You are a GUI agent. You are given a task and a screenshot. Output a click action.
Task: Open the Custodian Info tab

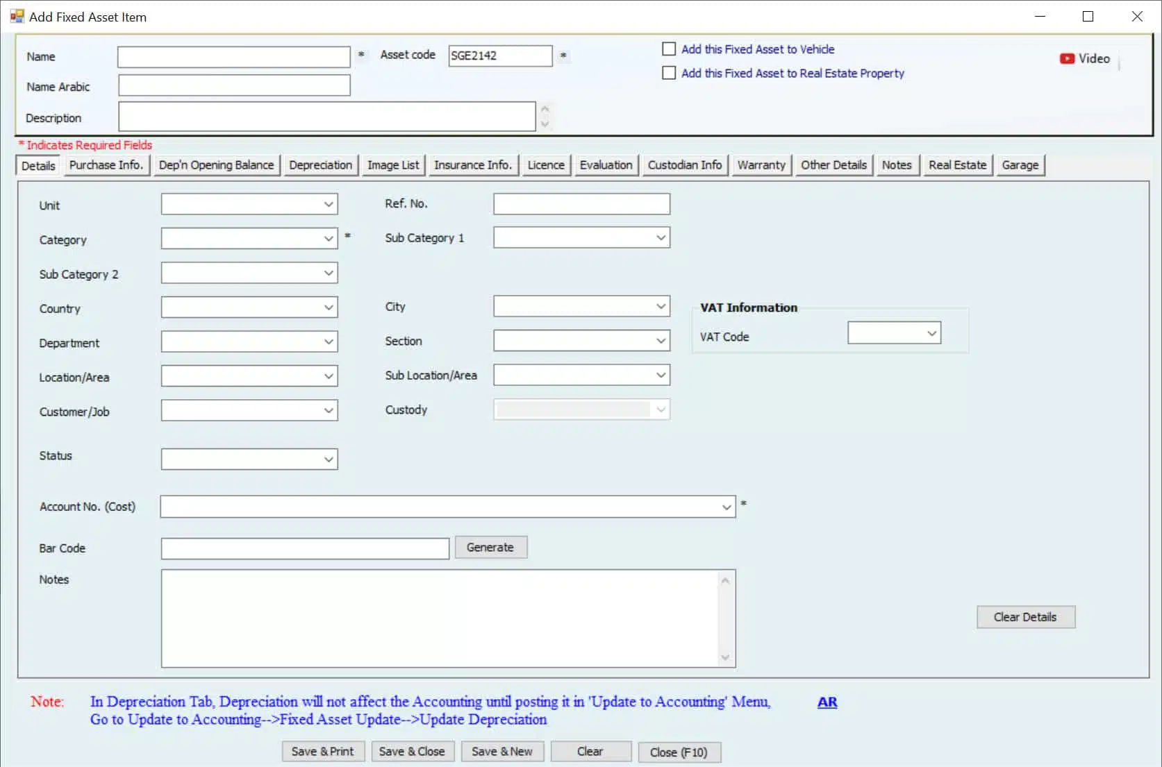685,165
